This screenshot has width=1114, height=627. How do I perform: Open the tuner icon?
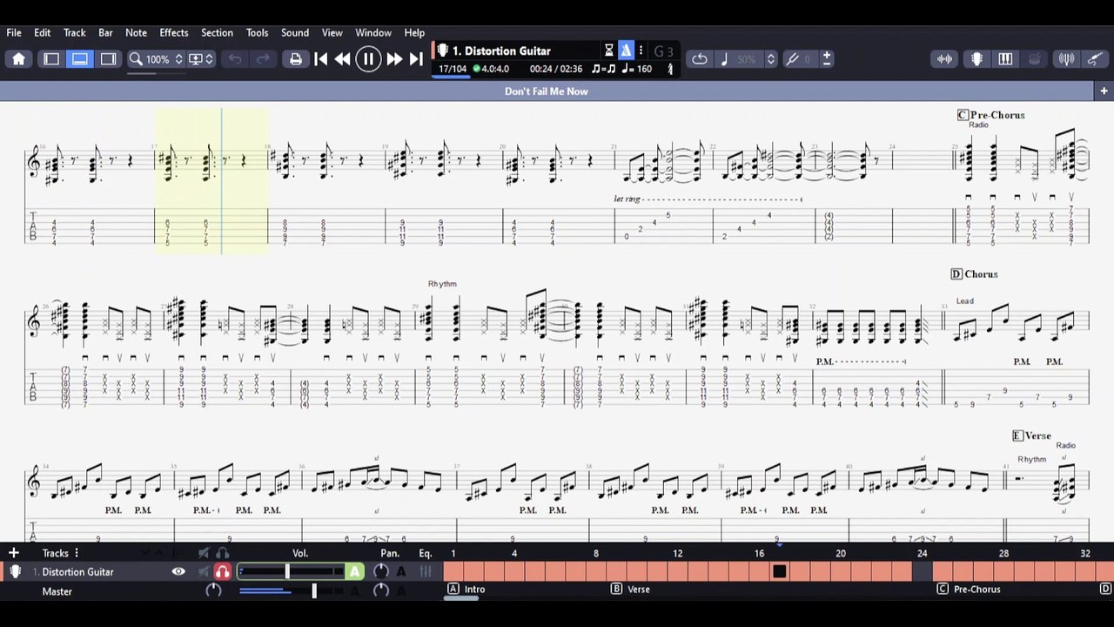[1066, 59]
